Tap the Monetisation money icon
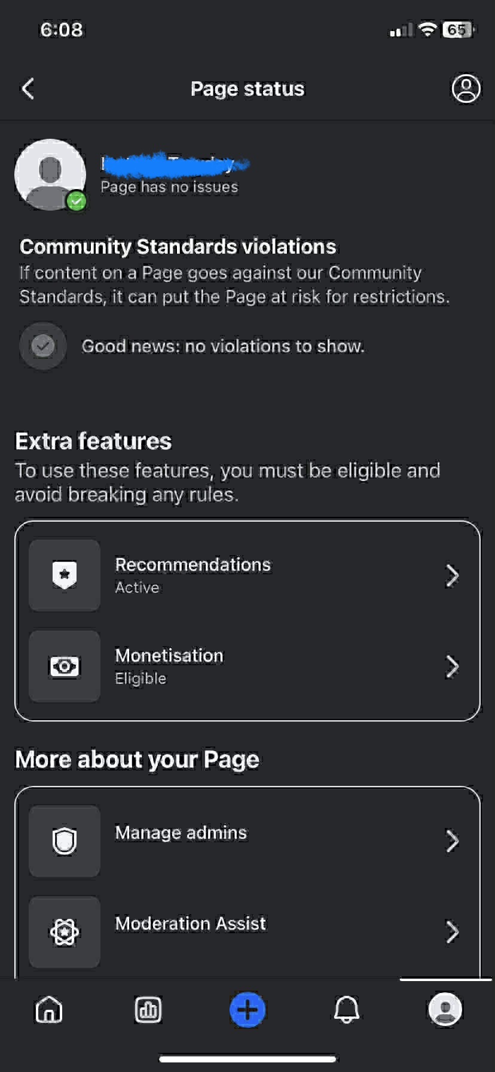Viewport: 495px width, 1072px height. pyautogui.click(x=65, y=666)
